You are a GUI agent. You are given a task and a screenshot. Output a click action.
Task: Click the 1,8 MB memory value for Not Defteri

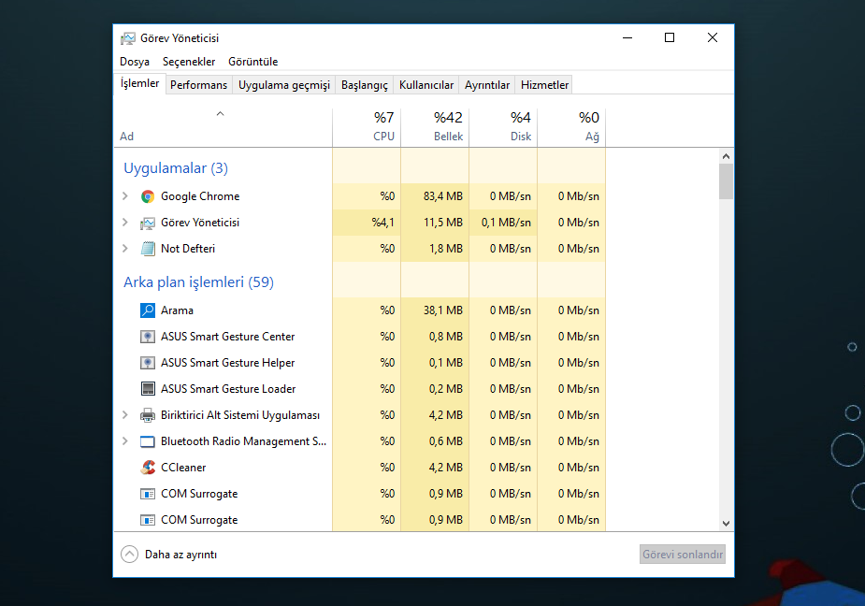(446, 249)
